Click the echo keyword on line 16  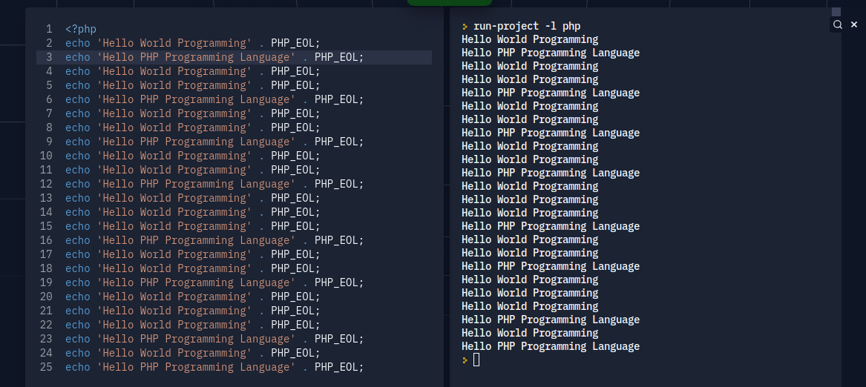77,240
